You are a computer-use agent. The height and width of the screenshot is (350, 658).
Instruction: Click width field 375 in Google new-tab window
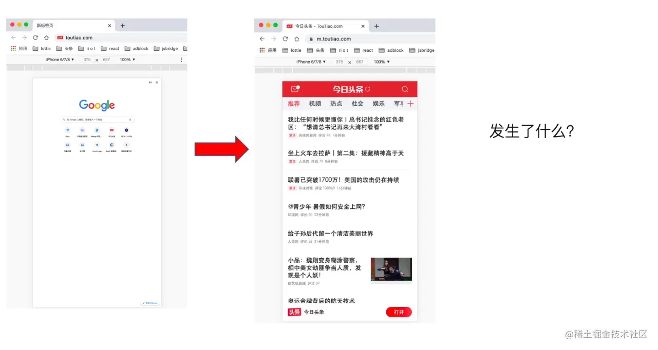pos(87,60)
